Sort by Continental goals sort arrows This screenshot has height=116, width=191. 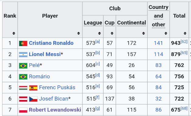click(x=144, y=33)
